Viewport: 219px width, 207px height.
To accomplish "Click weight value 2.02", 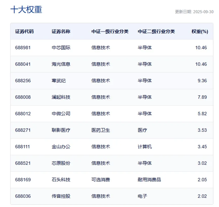I will coord(202,196).
